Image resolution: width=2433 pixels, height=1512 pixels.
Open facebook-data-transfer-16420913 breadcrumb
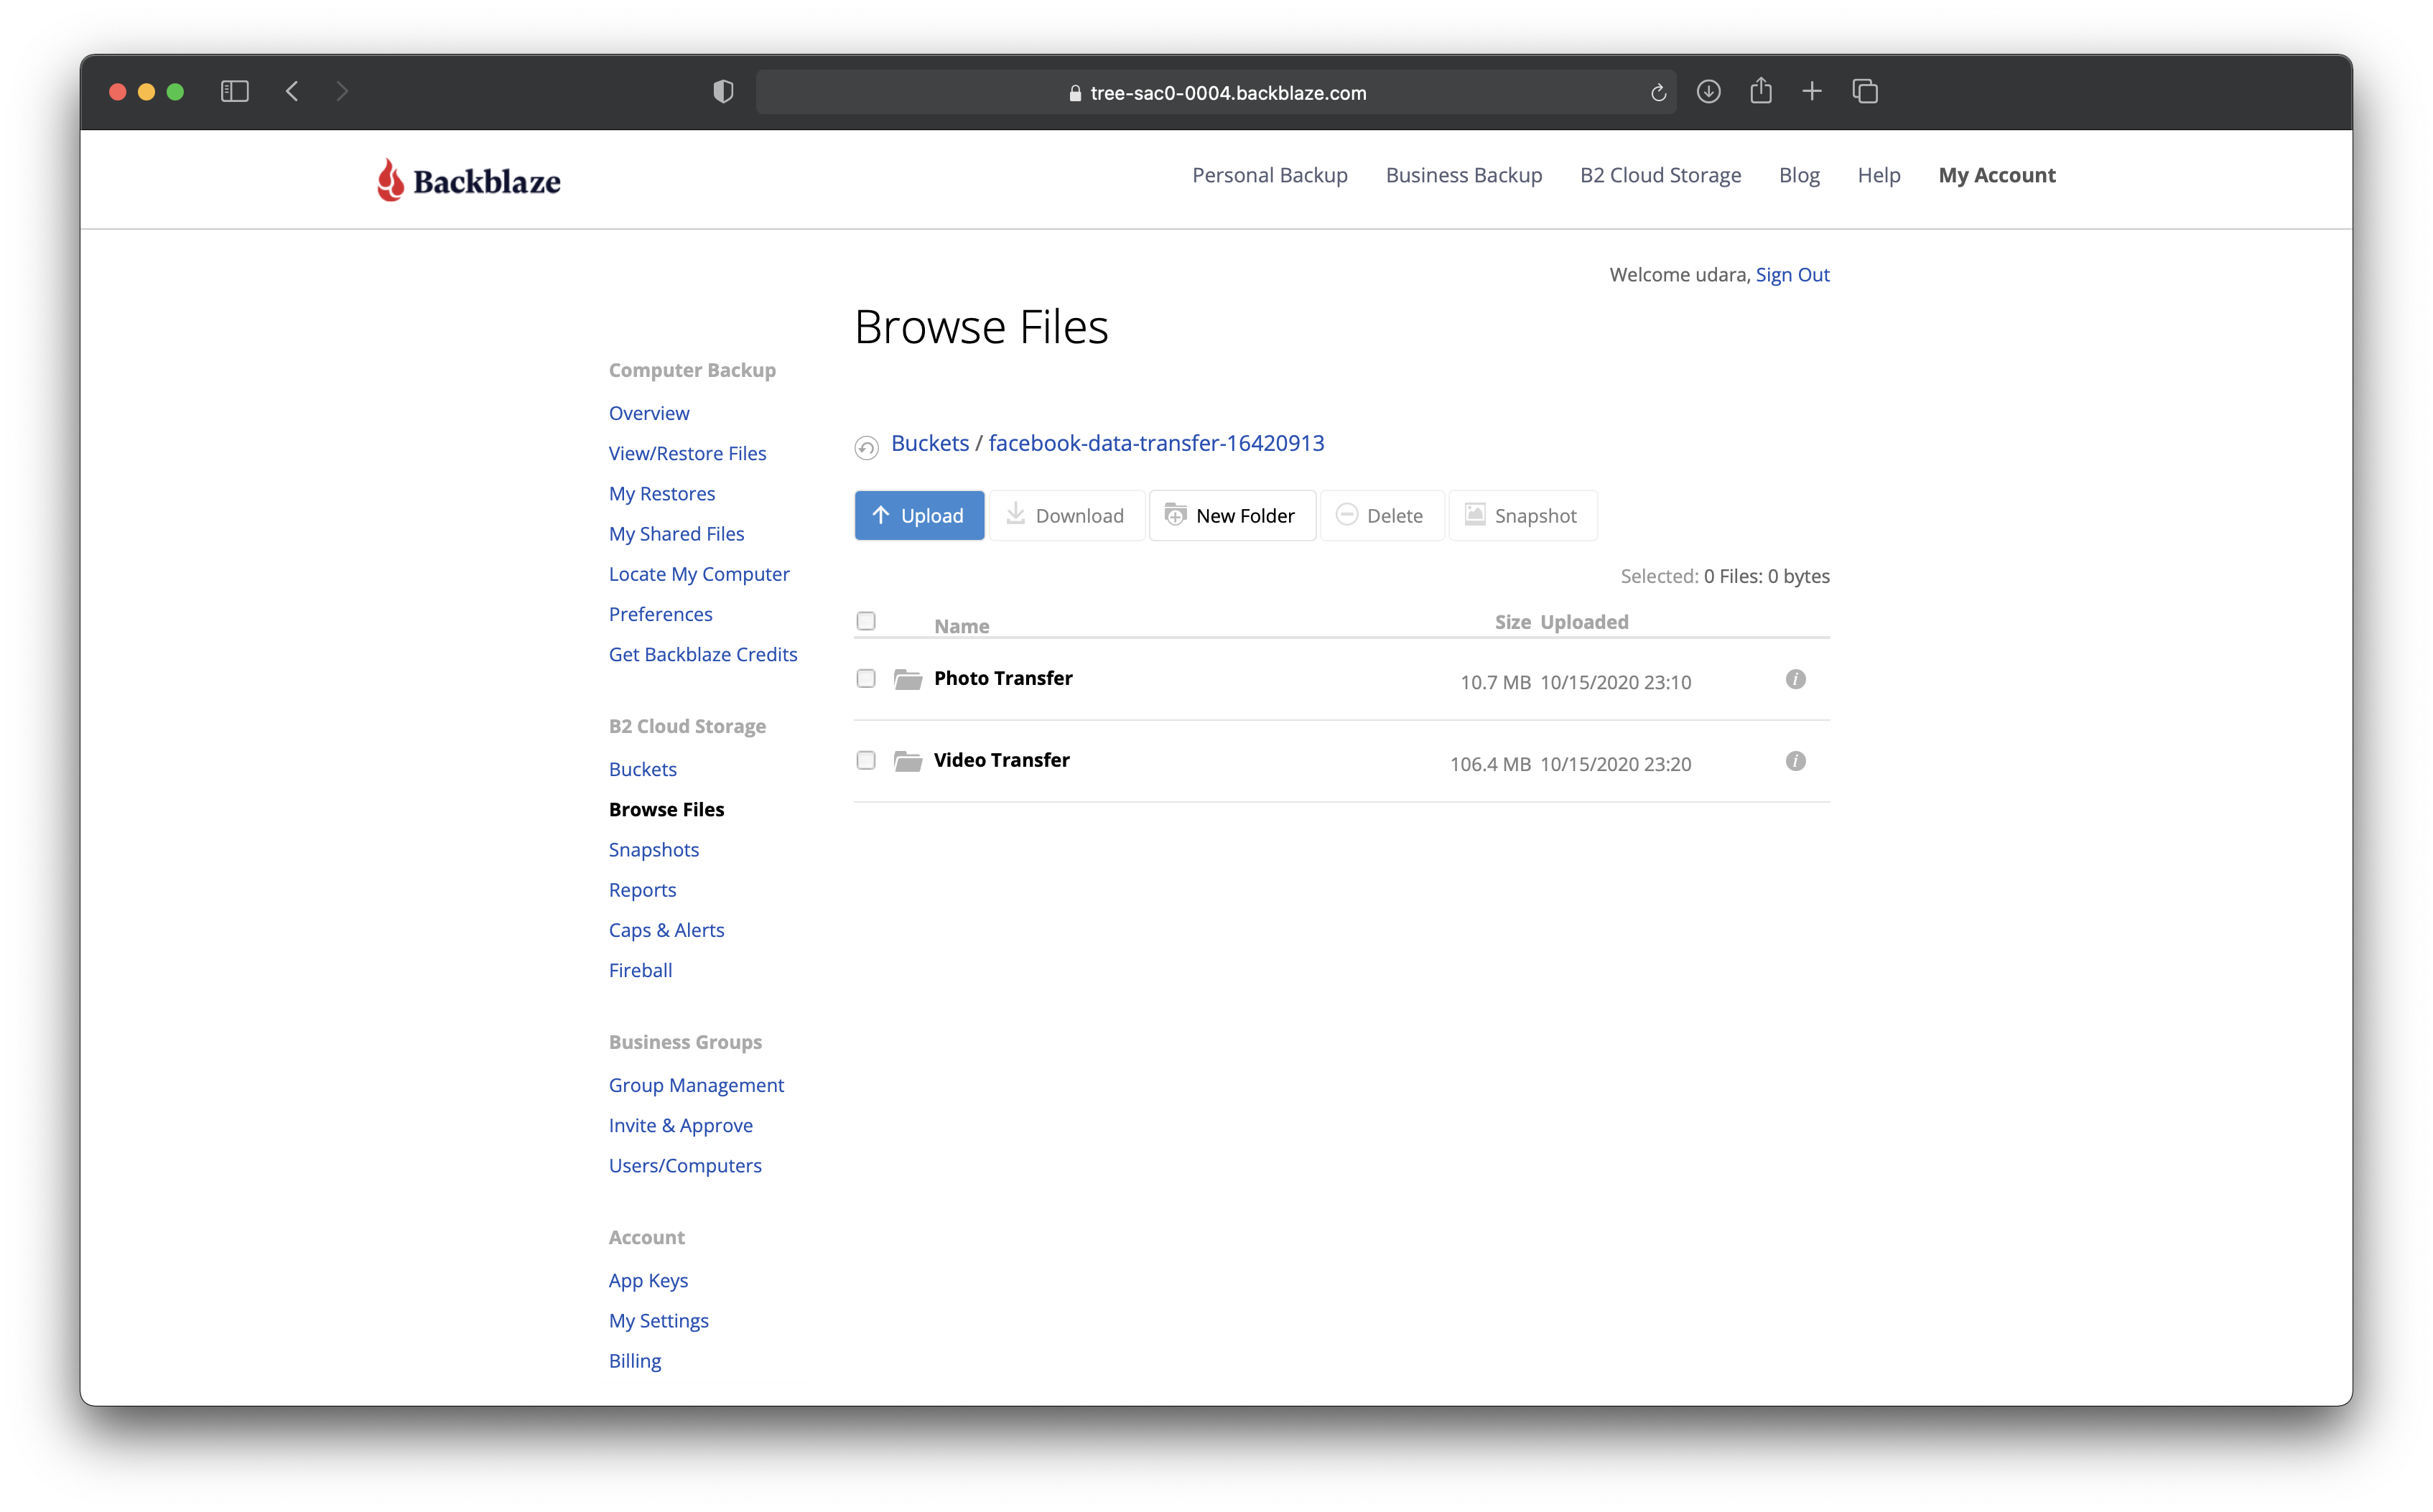(x=1156, y=443)
